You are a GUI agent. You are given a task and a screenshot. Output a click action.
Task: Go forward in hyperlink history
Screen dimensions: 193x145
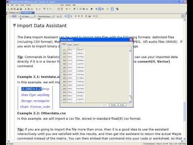point(70,9)
